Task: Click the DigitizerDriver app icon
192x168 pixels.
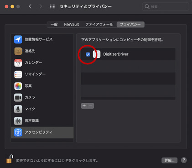Action: (x=97, y=54)
